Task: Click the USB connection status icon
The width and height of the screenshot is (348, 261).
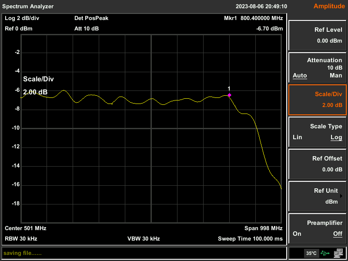Action: pos(325,253)
